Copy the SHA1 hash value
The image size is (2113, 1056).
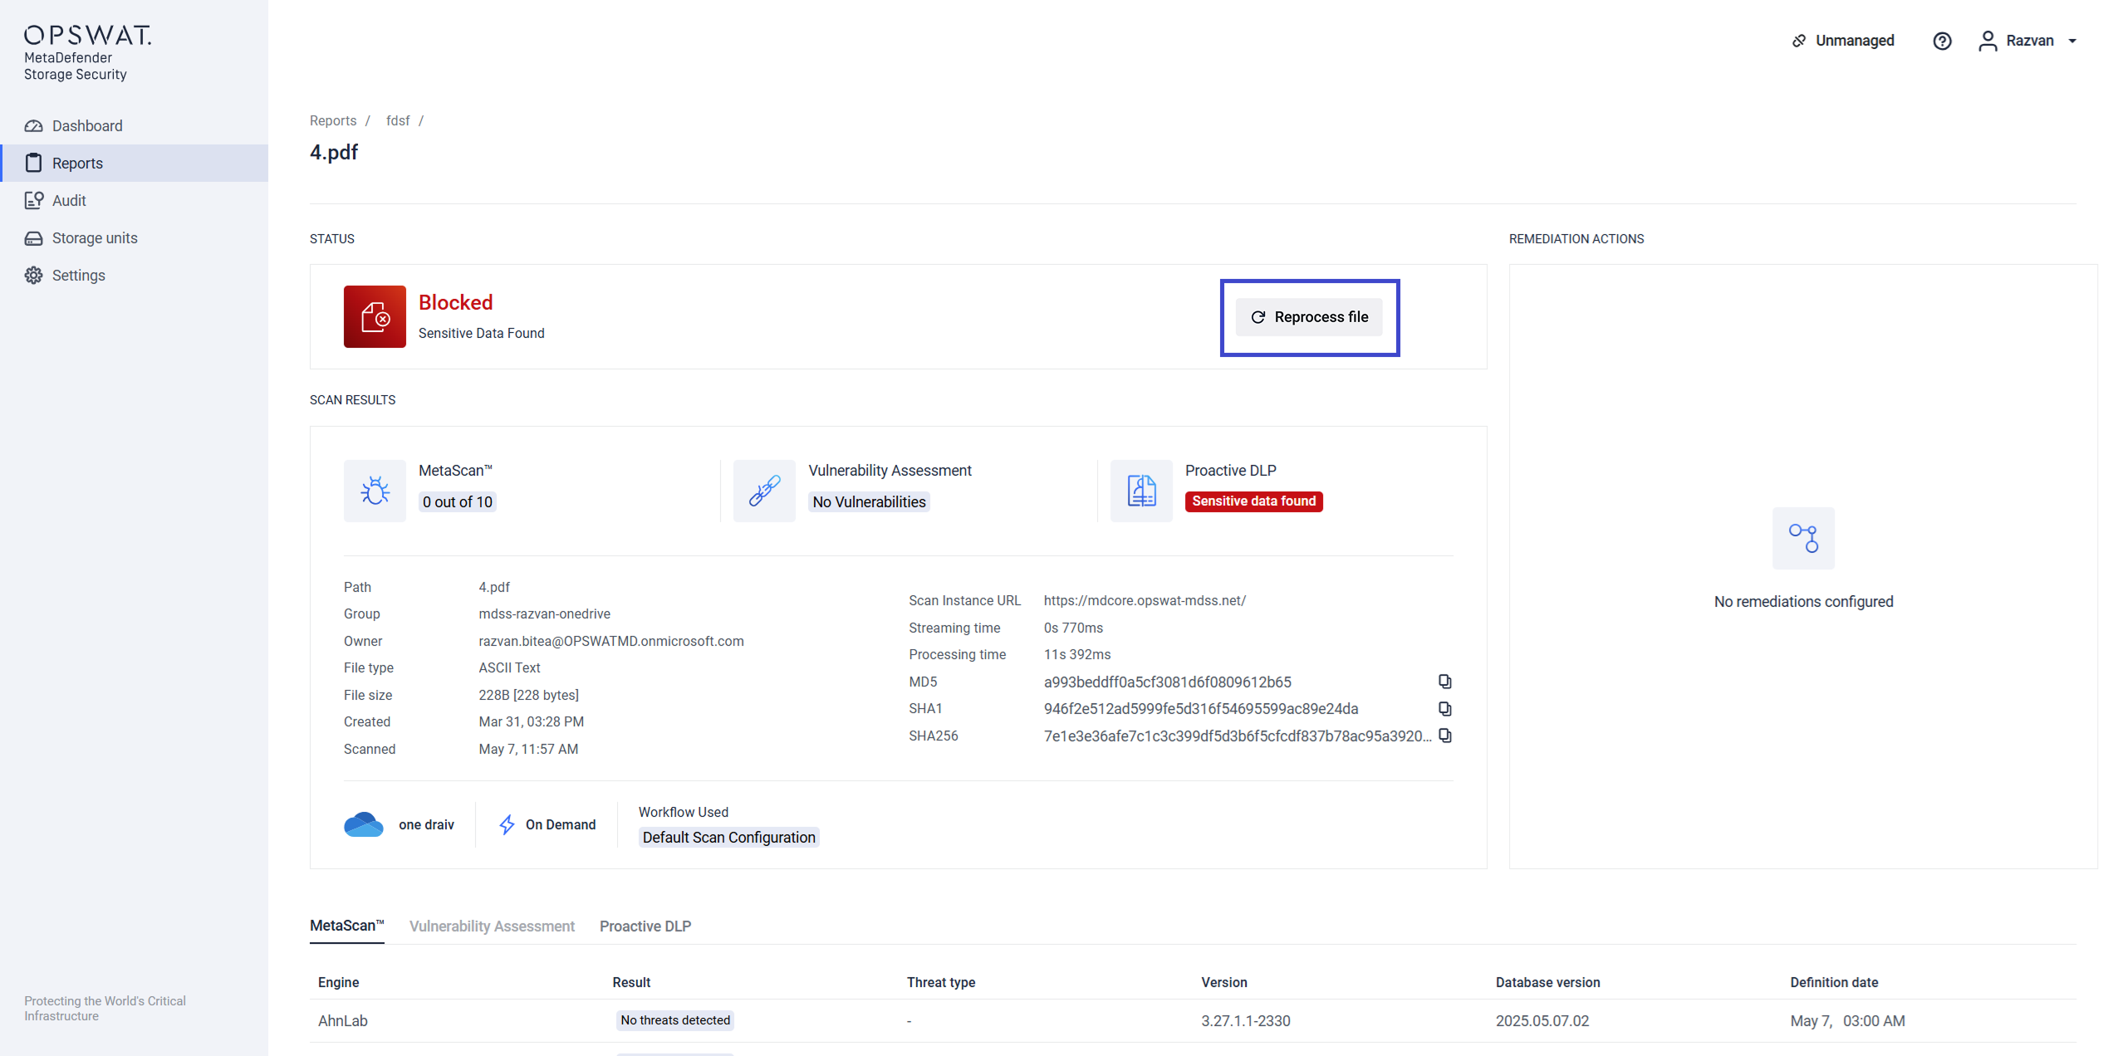(1445, 709)
